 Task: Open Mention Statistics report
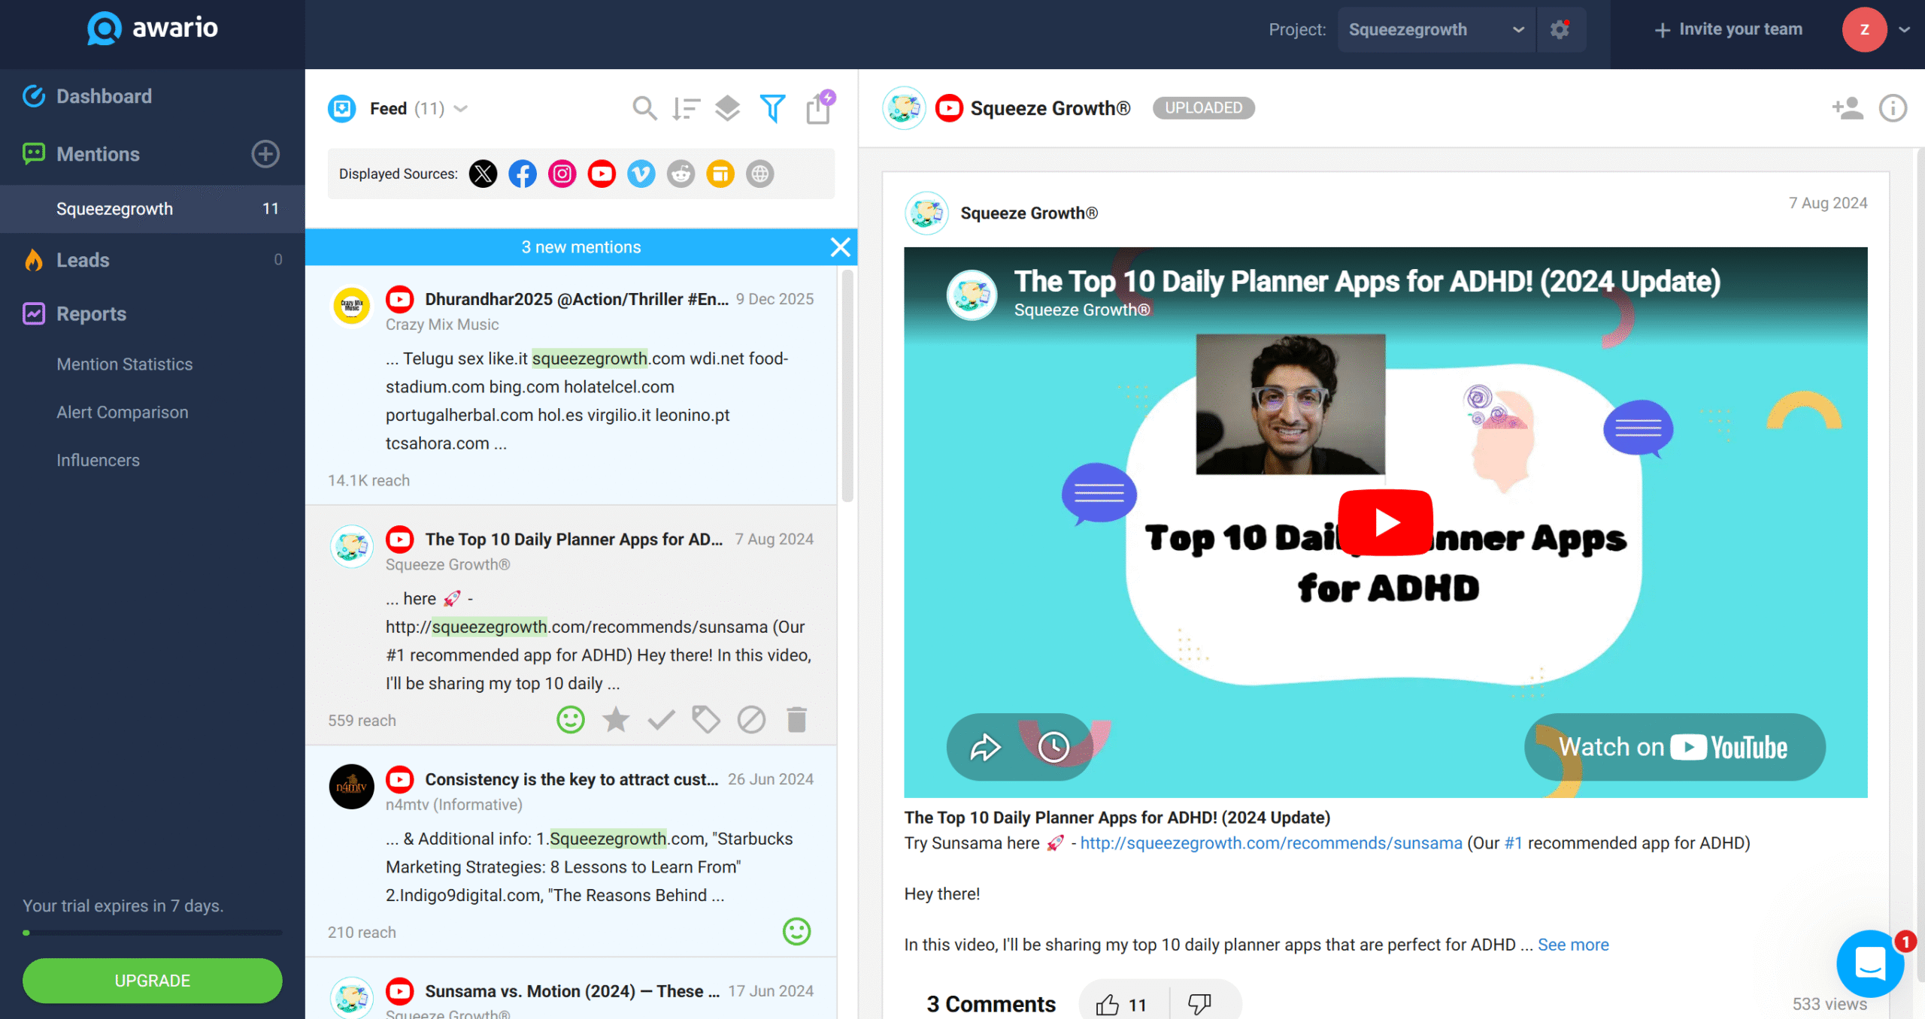coord(125,364)
